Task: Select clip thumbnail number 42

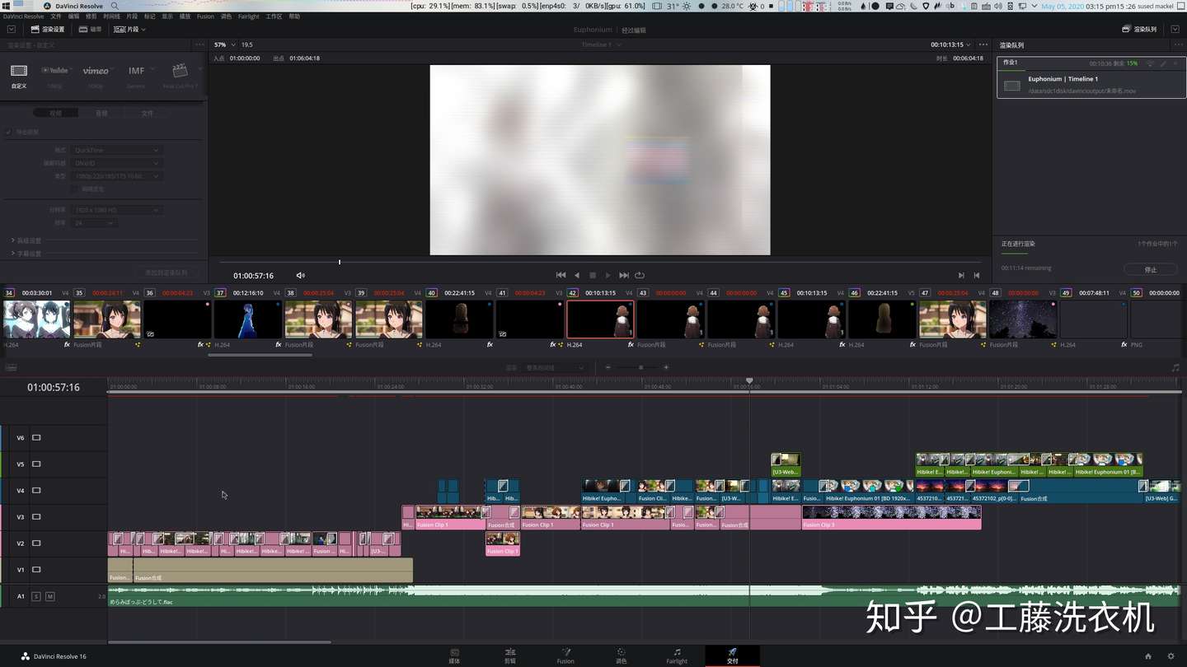Action: click(600, 320)
